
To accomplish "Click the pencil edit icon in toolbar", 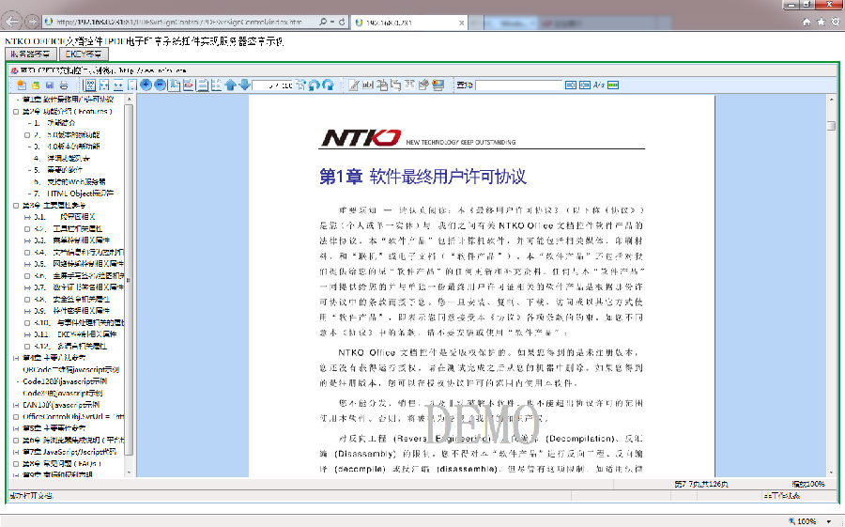I will click(354, 85).
